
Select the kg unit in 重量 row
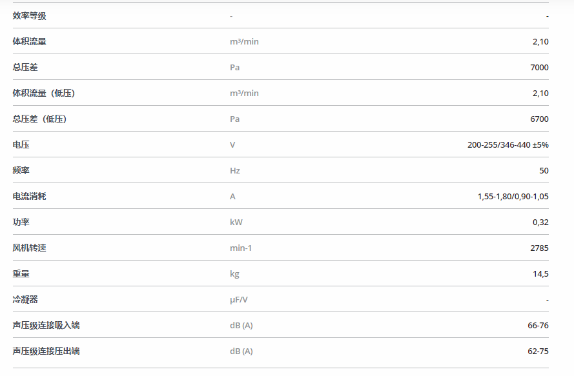[x=234, y=274]
